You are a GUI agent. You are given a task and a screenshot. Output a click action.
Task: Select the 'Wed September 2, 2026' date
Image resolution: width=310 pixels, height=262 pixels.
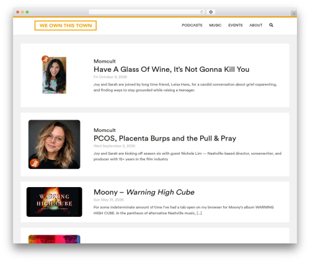pos(114,146)
